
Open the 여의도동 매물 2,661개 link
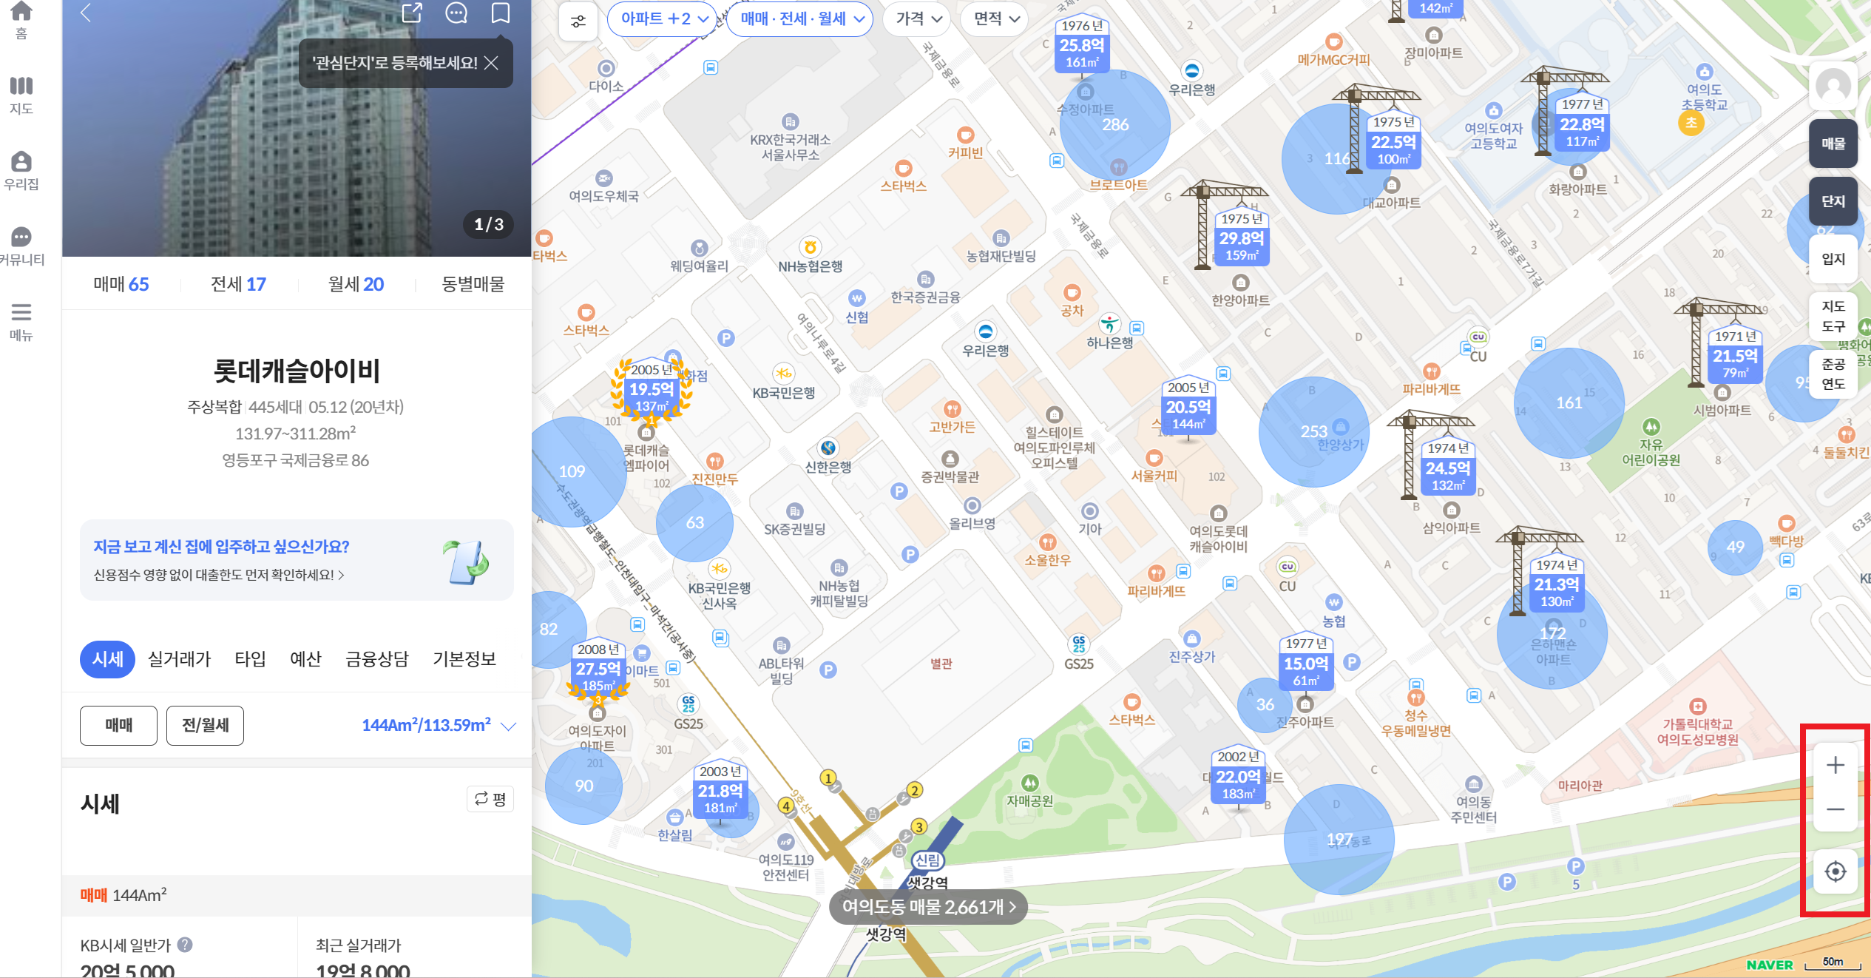928,907
